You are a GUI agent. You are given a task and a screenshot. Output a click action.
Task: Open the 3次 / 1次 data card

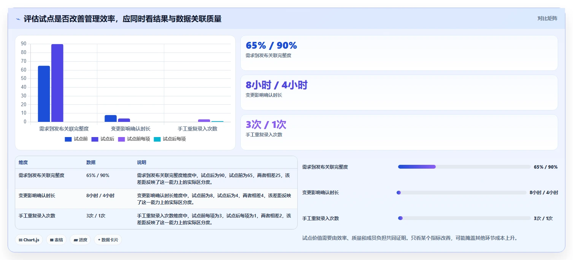coord(399,132)
